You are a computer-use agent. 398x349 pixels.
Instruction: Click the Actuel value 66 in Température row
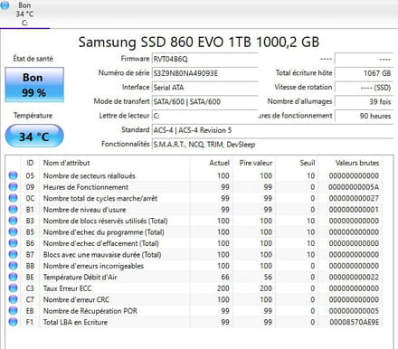(x=225, y=277)
